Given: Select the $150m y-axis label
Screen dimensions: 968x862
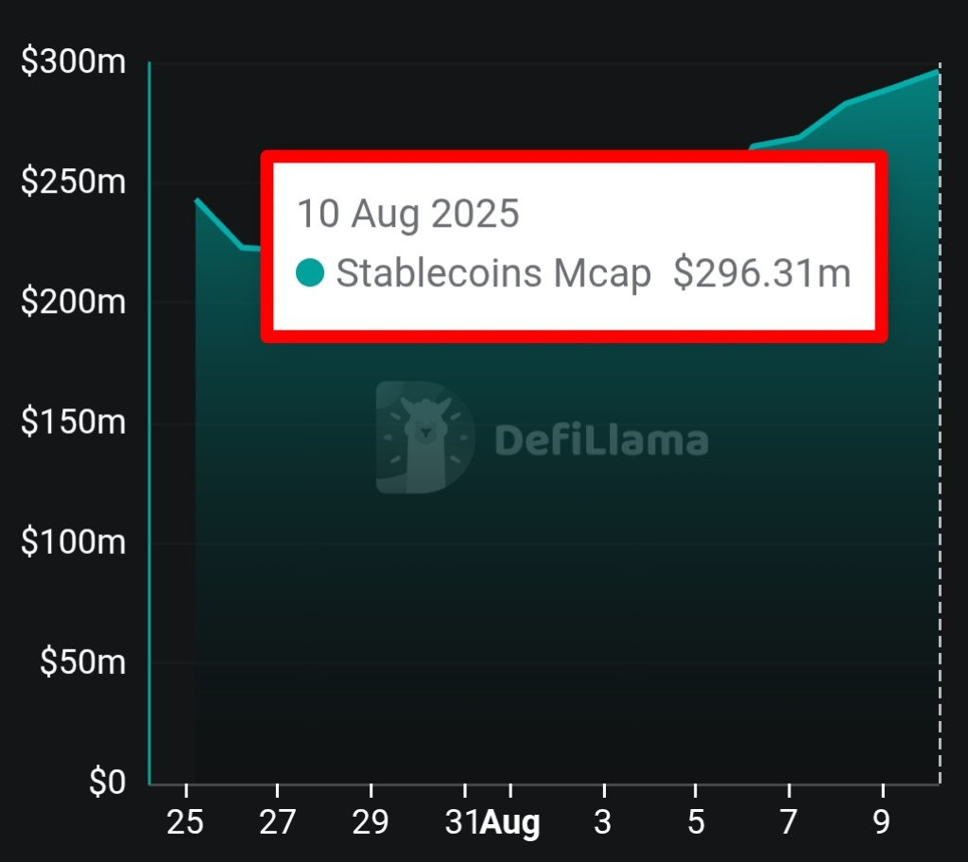Looking at the screenshot, I should tap(73, 422).
